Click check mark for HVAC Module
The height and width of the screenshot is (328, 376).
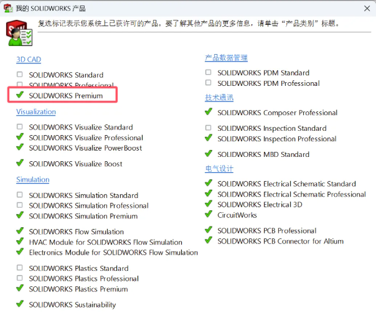20,241
